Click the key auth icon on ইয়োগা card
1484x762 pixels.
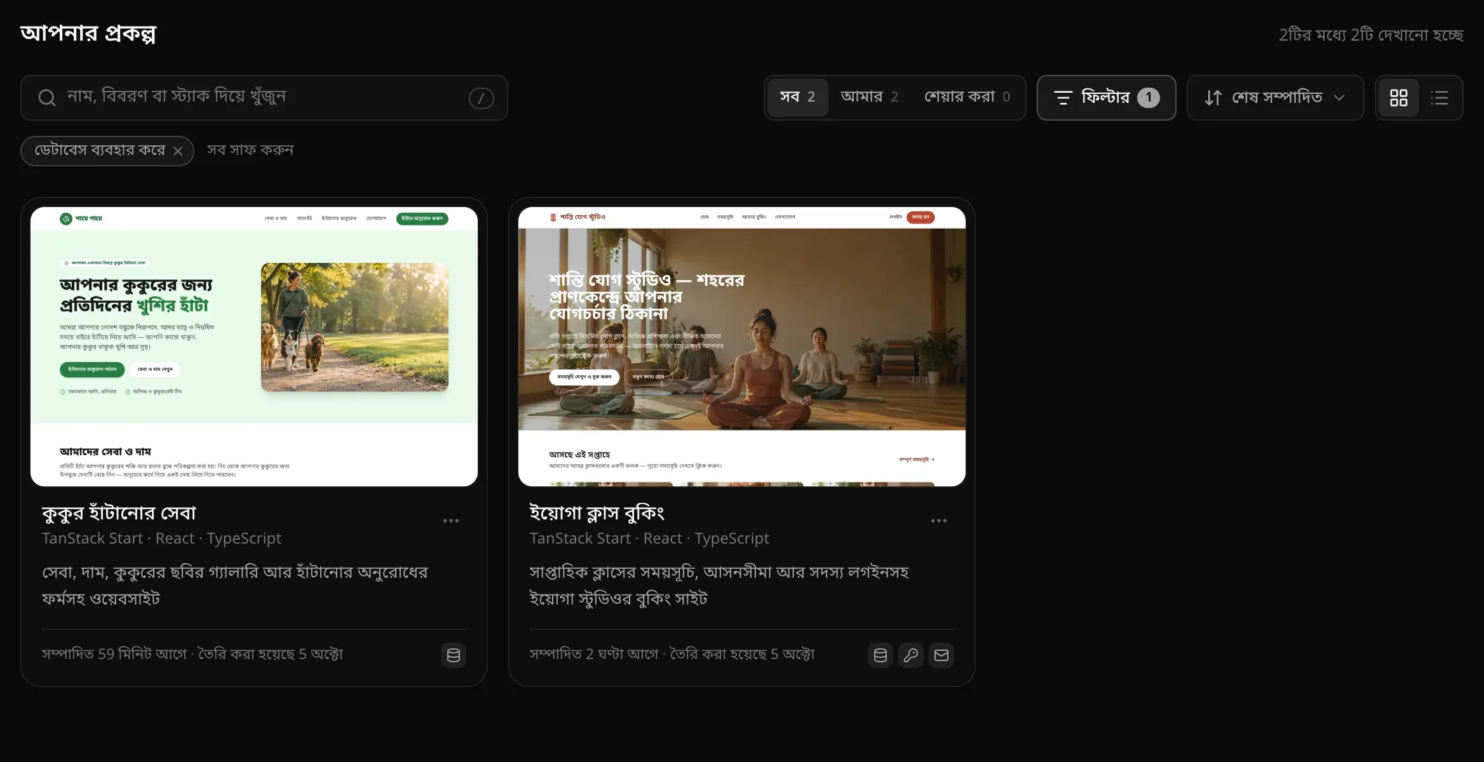coord(911,655)
